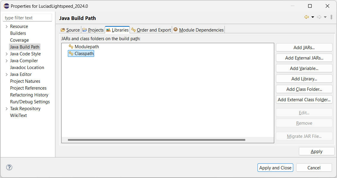Image resolution: width=337 pixels, height=178 pixels.
Task: Click the forward navigation arrow icon
Action: 319,17
